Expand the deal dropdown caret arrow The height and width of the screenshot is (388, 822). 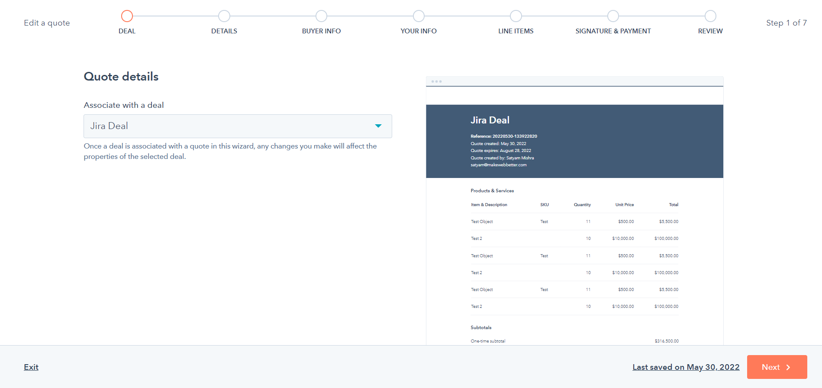(x=378, y=126)
